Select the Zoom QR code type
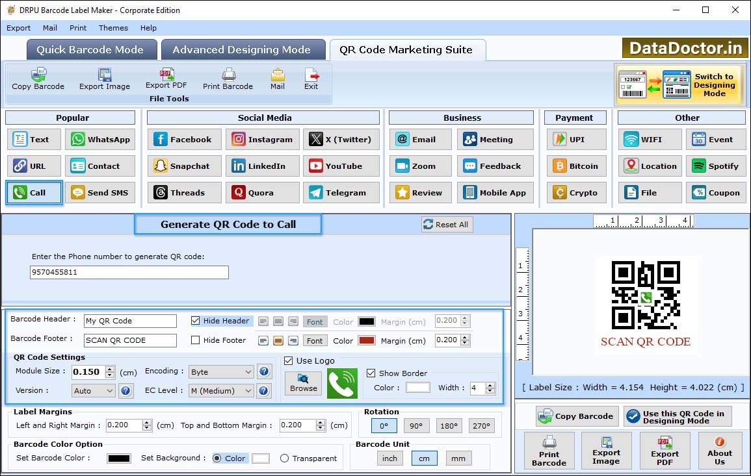Screen dimensions: 751x476 click(421, 166)
